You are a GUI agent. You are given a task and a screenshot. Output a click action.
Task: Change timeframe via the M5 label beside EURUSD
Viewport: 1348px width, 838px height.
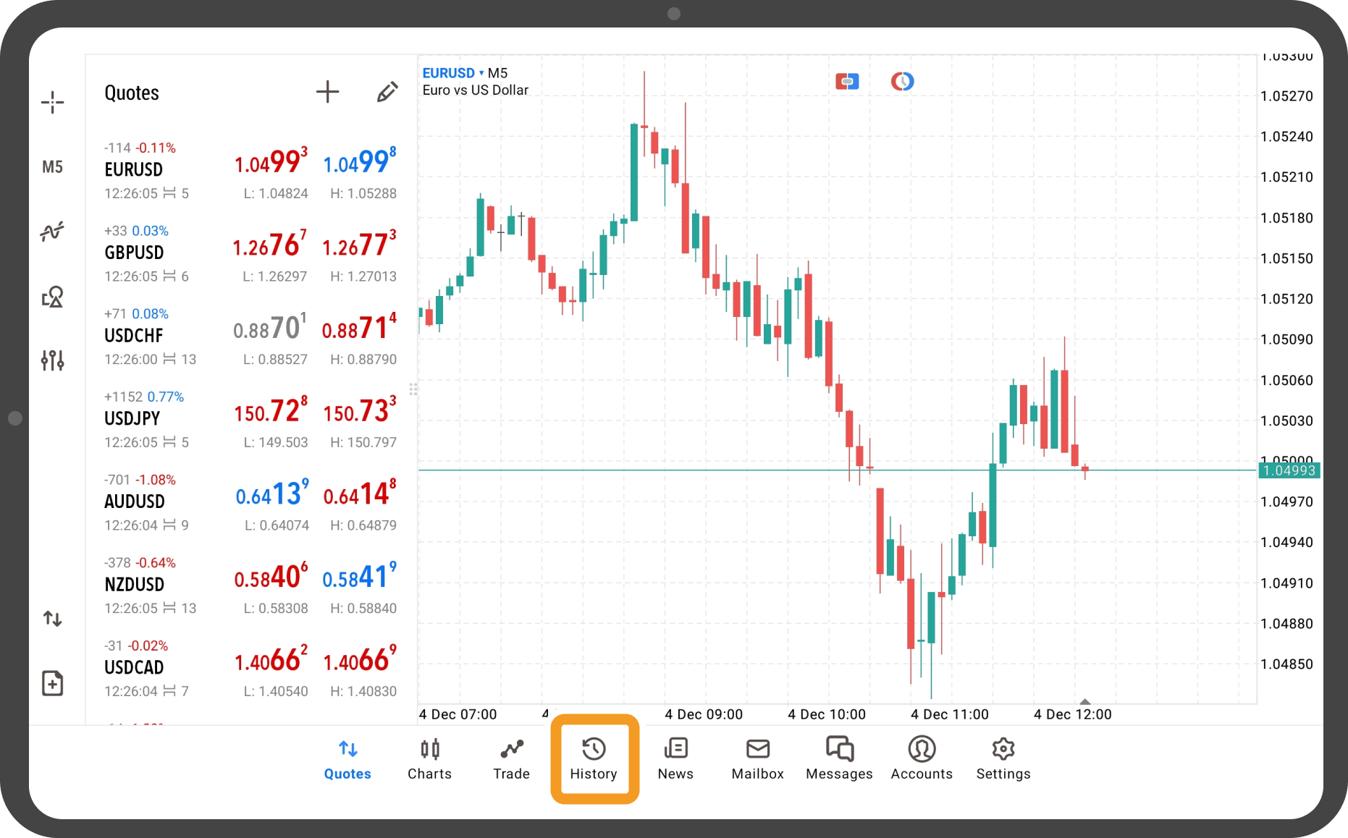click(x=497, y=72)
